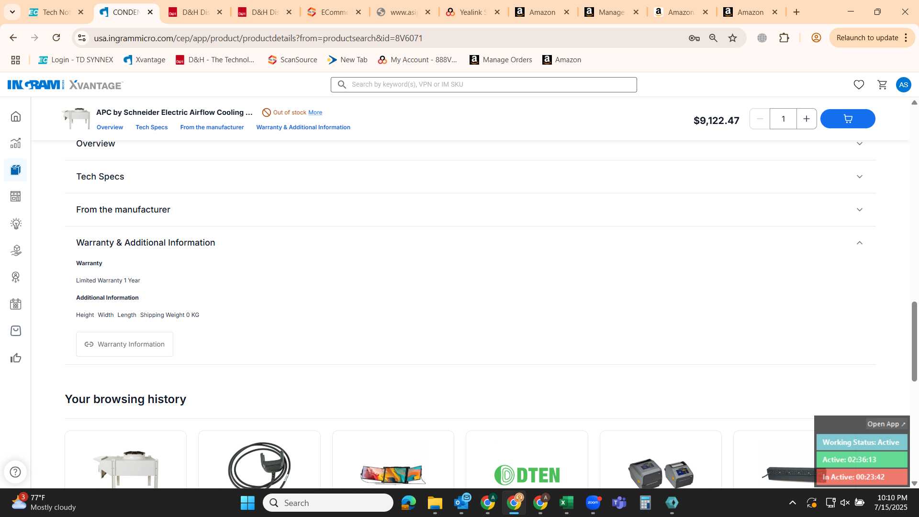Click Relaunch to update button
Screen dimensions: 919x517
(x=872, y=38)
